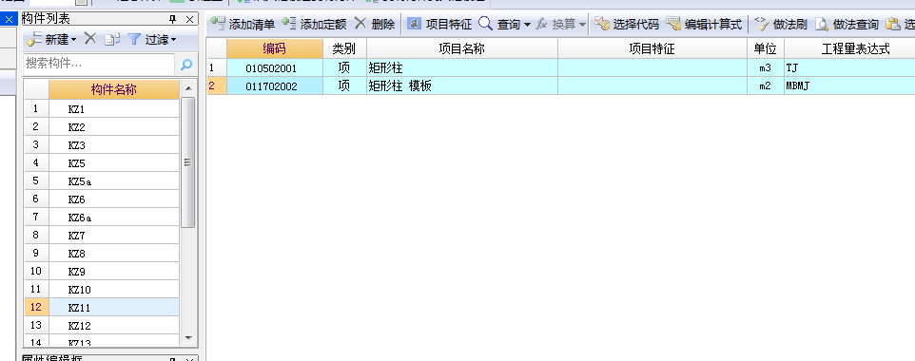
Task: Click the delete X icon beside 新建
Action: click(89, 39)
